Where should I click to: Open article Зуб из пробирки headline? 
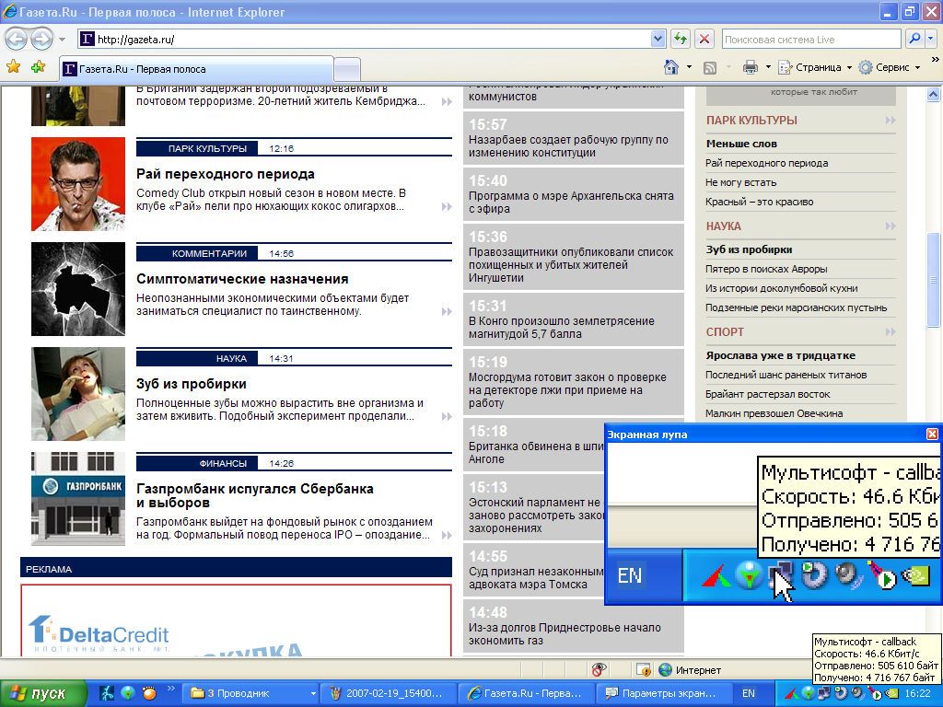[x=192, y=384]
